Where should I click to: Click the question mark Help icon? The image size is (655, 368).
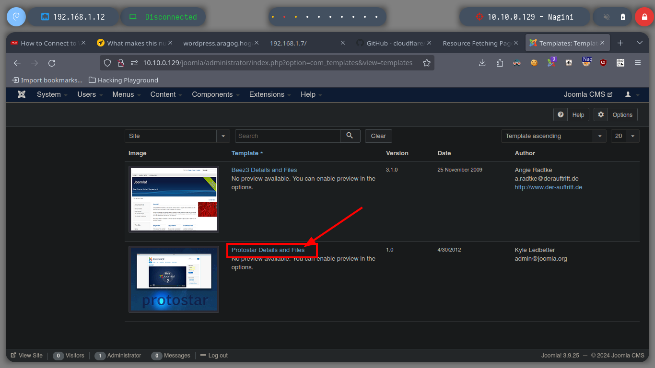click(x=561, y=115)
